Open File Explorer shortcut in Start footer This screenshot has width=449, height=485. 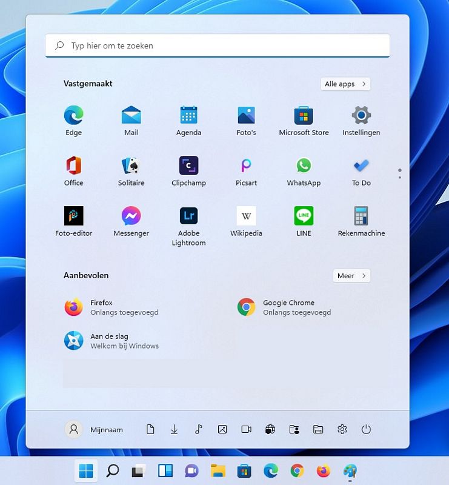coord(318,429)
